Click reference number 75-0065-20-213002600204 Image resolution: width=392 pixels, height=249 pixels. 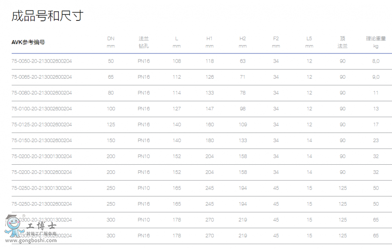(42, 77)
